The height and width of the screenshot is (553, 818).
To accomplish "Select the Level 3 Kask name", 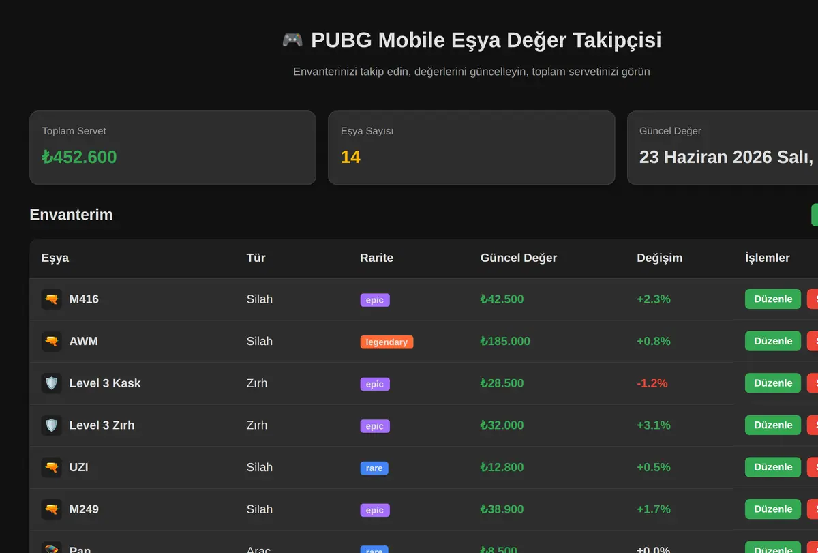I will pos(105,383).
